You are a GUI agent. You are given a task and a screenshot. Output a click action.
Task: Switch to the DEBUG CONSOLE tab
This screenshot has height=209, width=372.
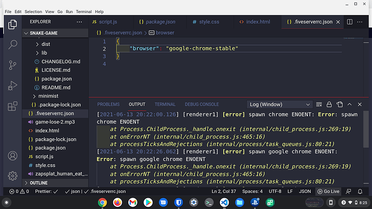coord(202,104)
